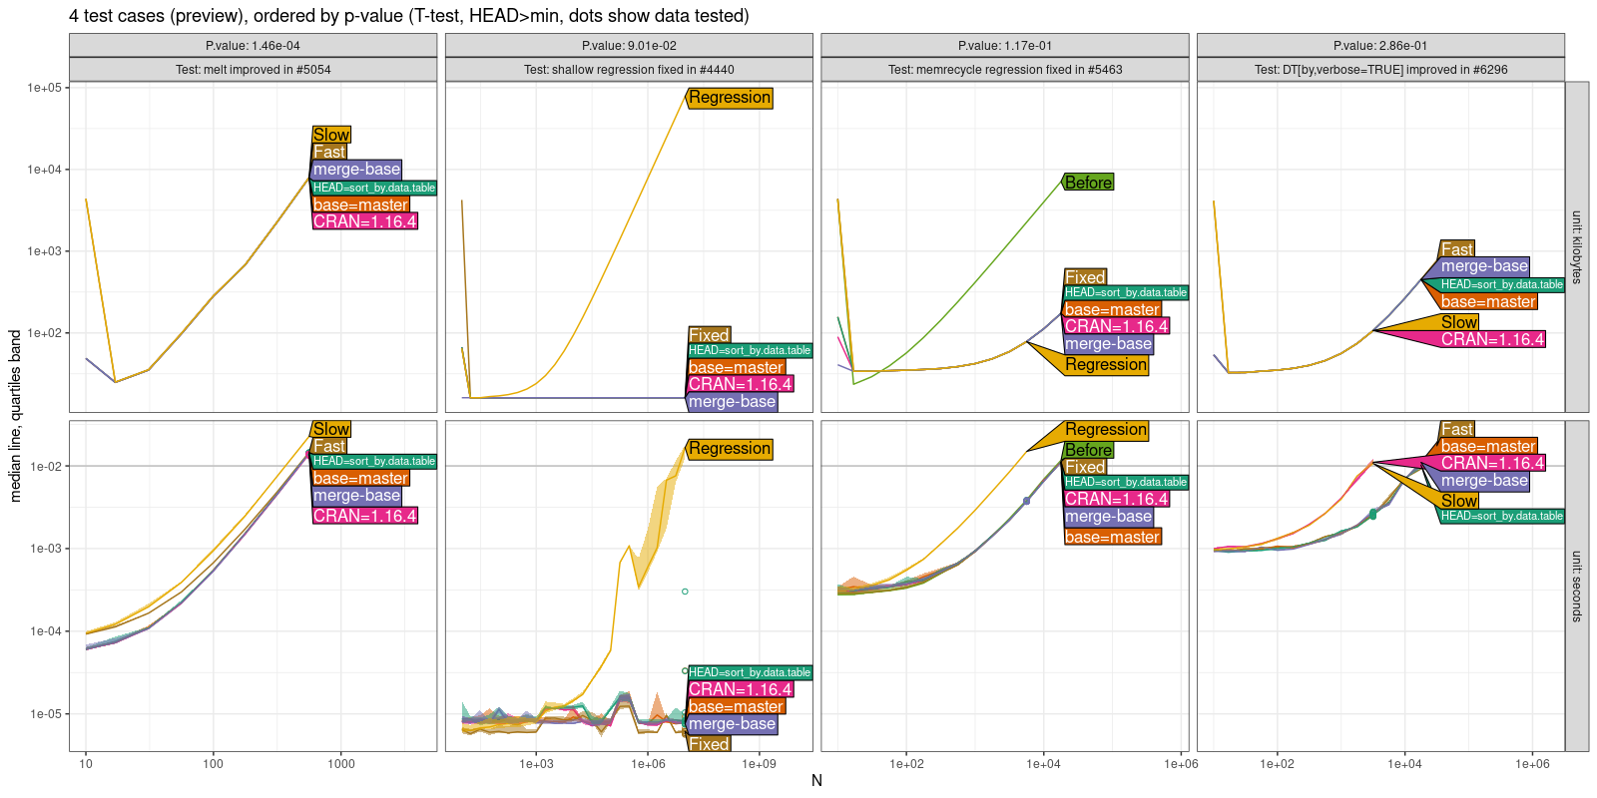Select the 'P.value: 1.46e-04' facet header

click(253, 46)
